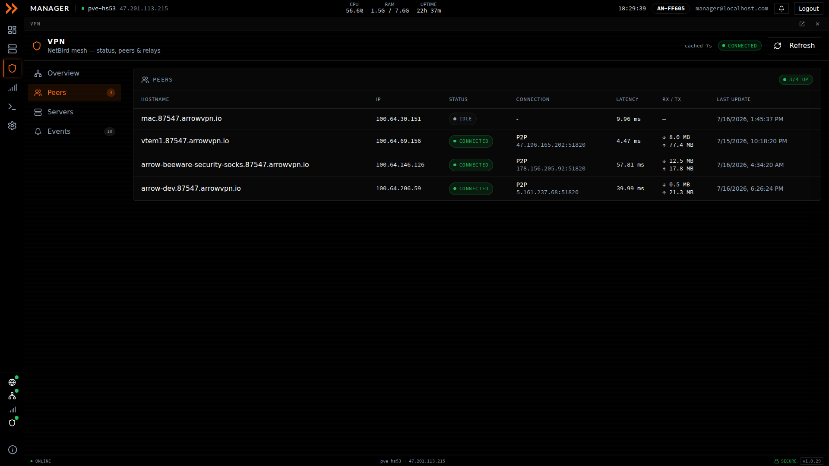Screen dimensions: 829x466
Task: Click the CONNECTION column header
Action: click(x=532, y=100)
